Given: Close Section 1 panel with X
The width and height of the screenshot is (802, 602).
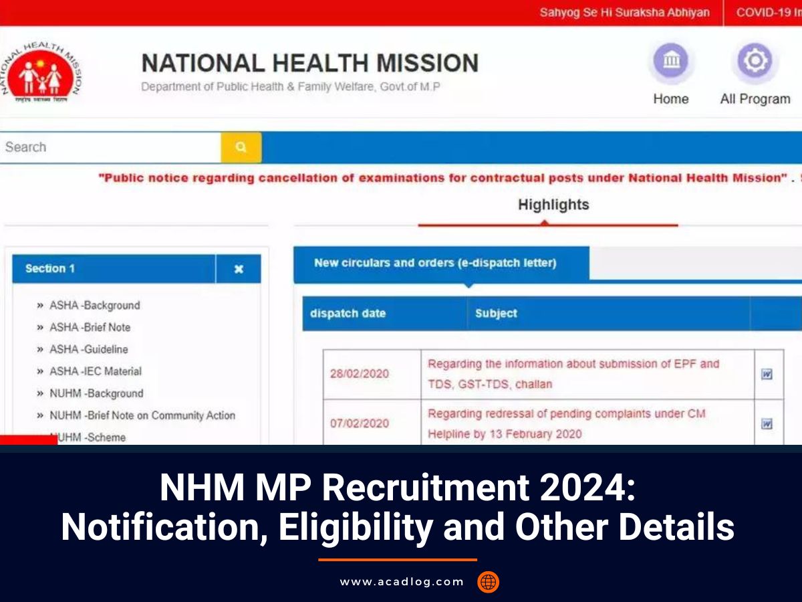Looking at the screenshot, I should click(239, 269).
